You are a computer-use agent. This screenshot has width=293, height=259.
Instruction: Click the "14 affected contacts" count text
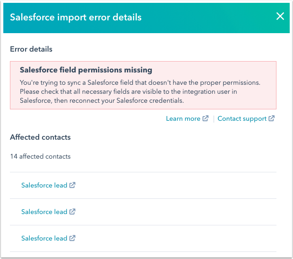pos(40,156)
